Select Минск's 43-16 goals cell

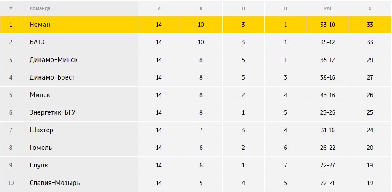click(x=328, y=95)
